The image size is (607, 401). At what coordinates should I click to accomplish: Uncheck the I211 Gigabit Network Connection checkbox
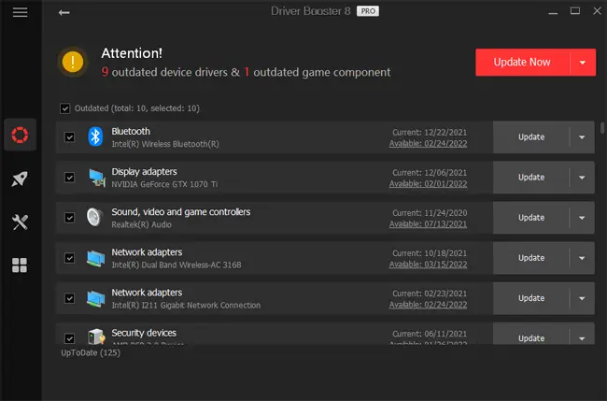70,298
